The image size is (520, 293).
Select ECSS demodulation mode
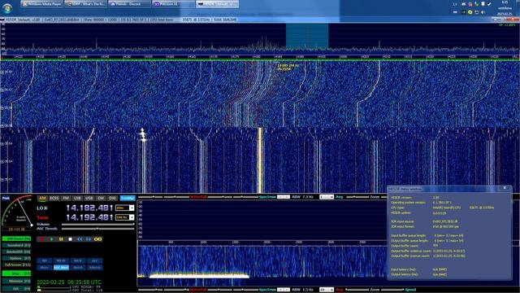54,199
